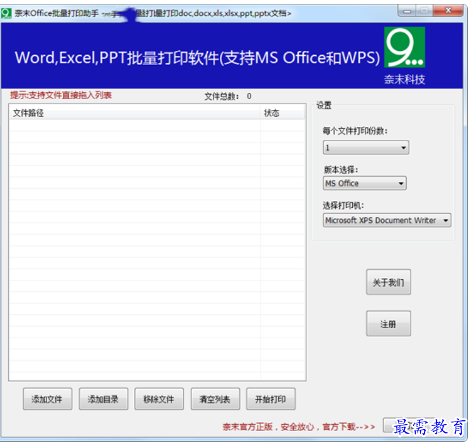Click the 提示:支持文件直接拖入列表 hint text
This screenshot has width=471, height=447.
(x=60, y=95)
